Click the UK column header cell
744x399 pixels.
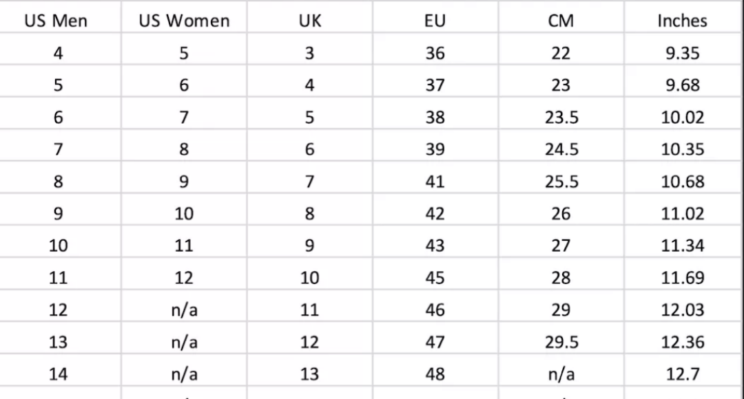[309, 21]
